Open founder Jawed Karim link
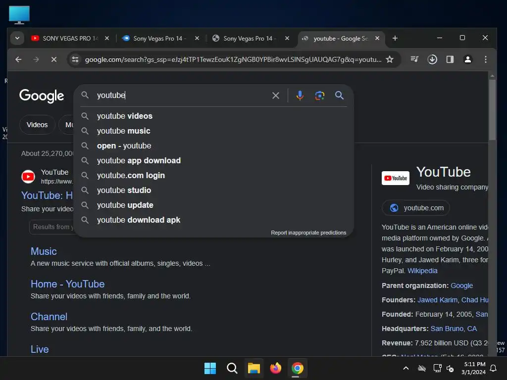The image size is (507, 380). [x=438, y=300]
